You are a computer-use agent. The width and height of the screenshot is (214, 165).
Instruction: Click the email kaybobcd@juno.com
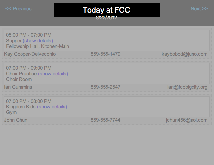click(185, 54)
